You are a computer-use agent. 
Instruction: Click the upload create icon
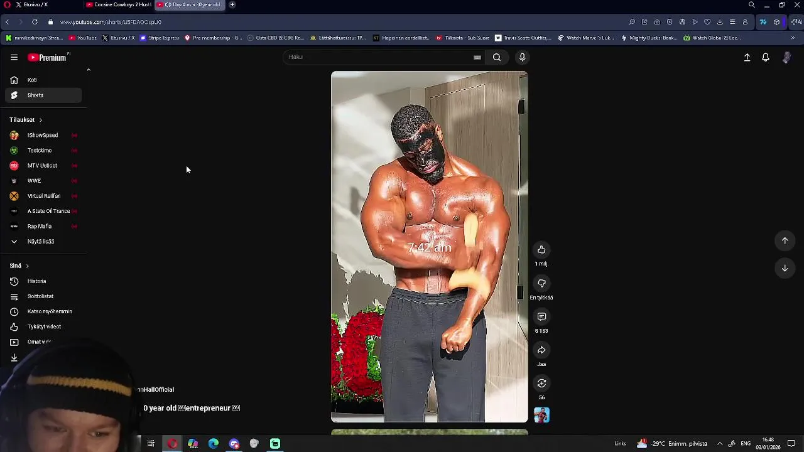(x=747, y=57)
